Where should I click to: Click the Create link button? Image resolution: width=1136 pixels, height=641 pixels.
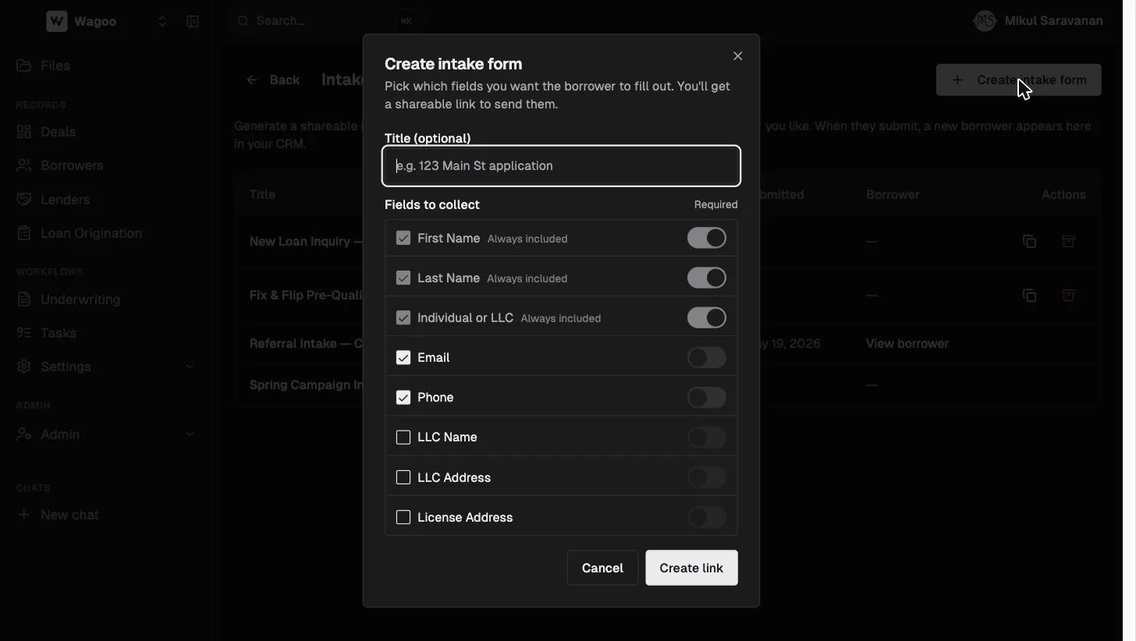[x=691, y=568]
